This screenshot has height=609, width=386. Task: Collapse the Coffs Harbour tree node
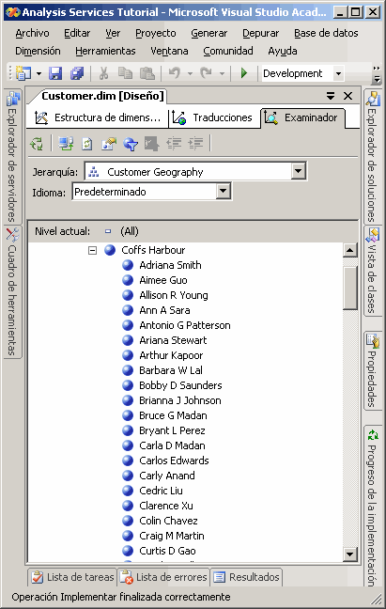pyautogui.click(x=92, y=250)
